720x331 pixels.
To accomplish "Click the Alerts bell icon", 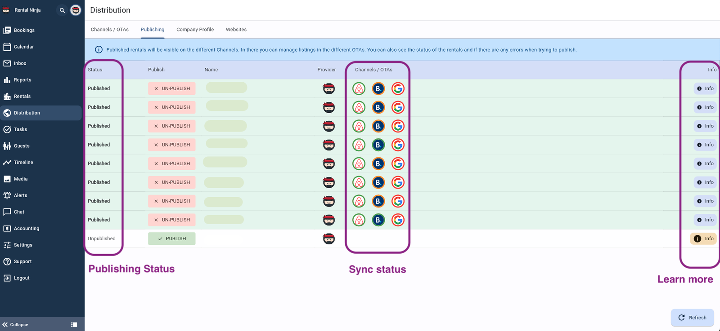I will point(7,195).
